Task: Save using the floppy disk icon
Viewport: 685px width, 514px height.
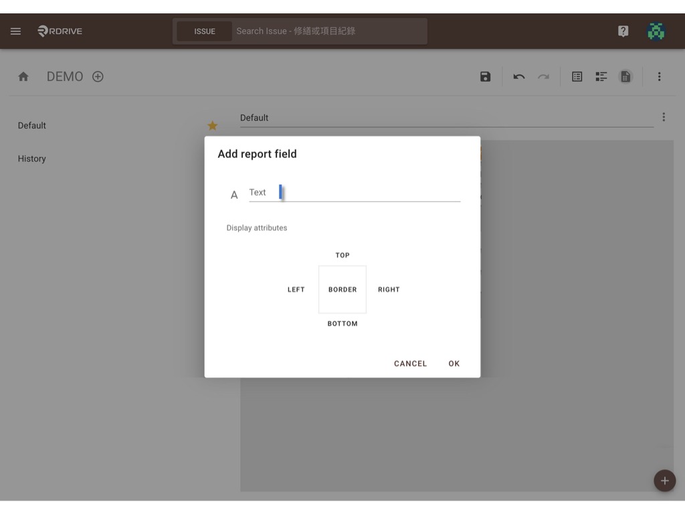Action: coord(485,76)
